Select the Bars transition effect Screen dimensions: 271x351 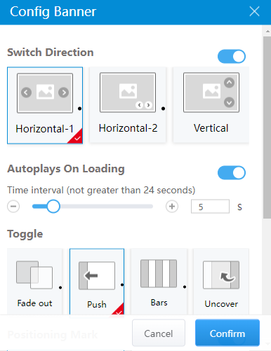159,282
